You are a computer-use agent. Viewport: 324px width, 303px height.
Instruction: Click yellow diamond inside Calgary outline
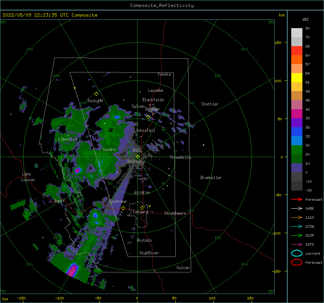[x=142, y=208]
